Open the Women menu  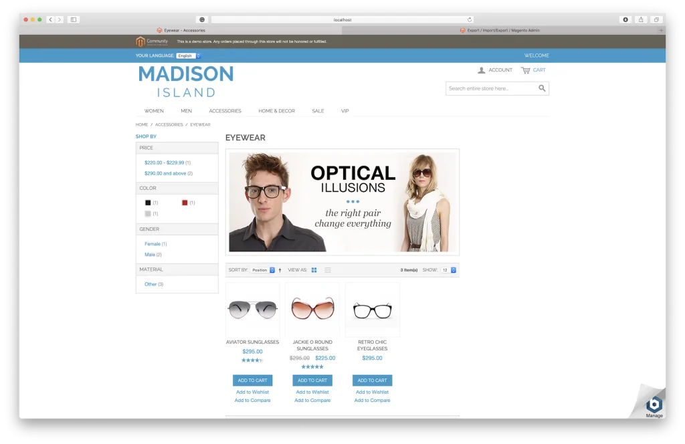[154, 111]
